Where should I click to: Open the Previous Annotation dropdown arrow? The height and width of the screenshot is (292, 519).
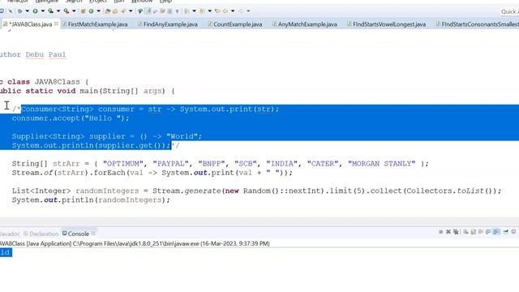(210, 11)
